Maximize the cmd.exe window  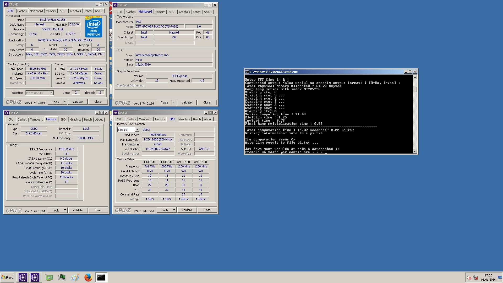click(410, 72)
